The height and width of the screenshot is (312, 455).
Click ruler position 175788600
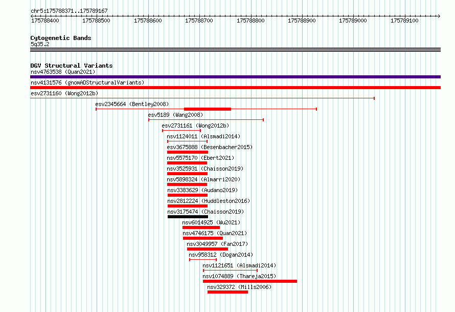click(x=148, y=20)
